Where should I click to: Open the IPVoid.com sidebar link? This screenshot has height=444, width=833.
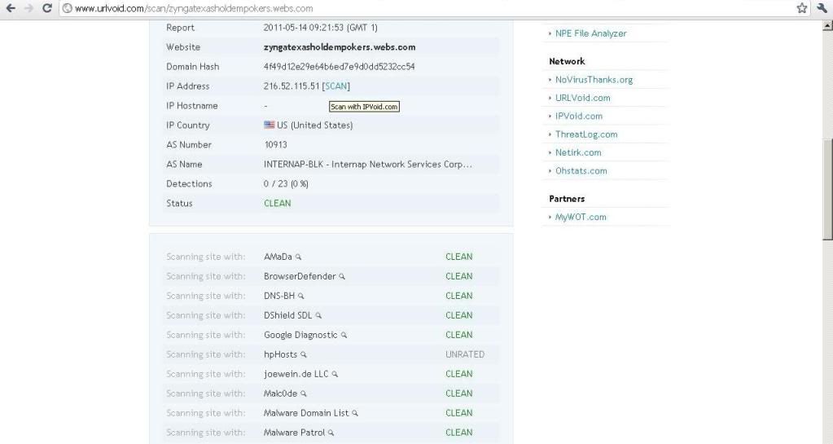[579, 116]
